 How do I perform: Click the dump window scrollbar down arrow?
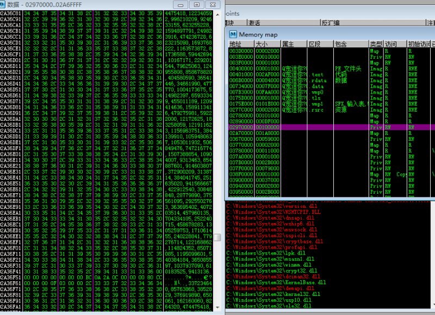[x=217, y=307]
